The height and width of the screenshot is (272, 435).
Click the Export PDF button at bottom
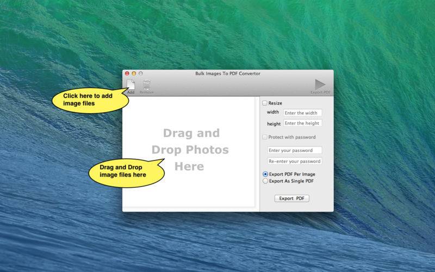[x=291, y=198]
